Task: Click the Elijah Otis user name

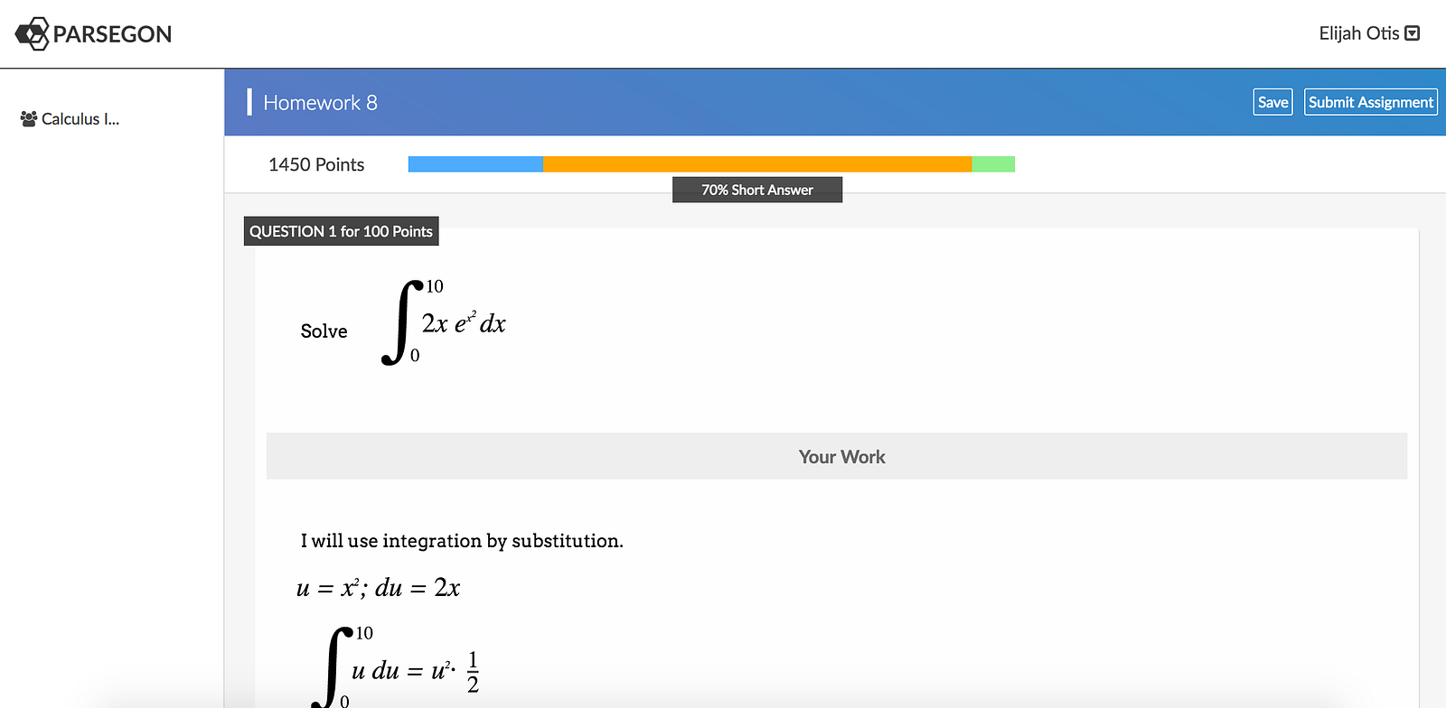Action: coord(1358,33)
